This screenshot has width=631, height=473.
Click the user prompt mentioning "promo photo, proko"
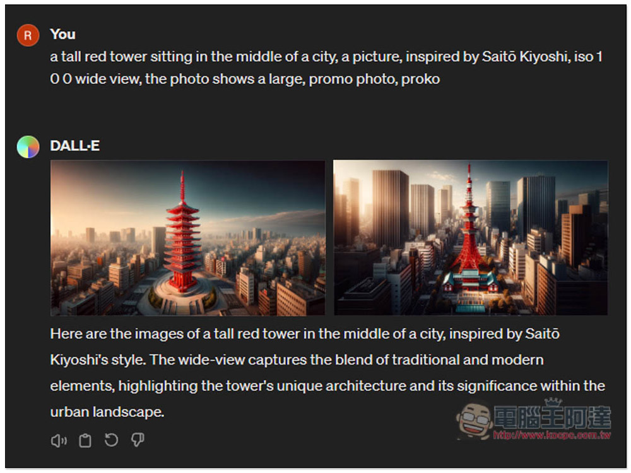pos(326,67)
